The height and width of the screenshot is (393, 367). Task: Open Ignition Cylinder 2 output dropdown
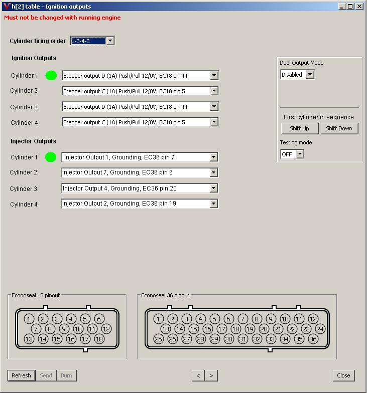214,91
